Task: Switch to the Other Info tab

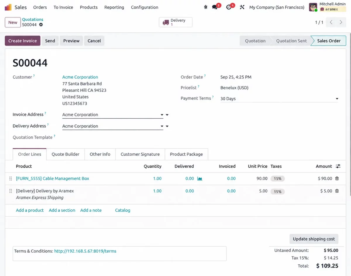Action: point(100,154)
